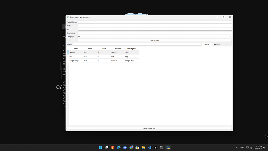The height and width of the screenshot is (151, 268).
Task: Click the Add Product button
Action: [x=155, y=40]
